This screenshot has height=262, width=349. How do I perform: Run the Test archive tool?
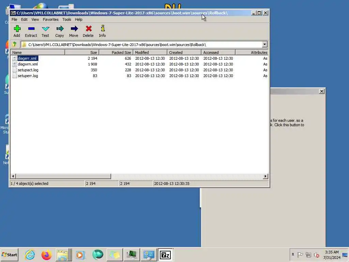(x=45, y=29)
